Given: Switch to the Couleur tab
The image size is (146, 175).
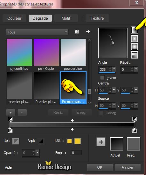Looking at the screenshot, I should tap(14, 18).
